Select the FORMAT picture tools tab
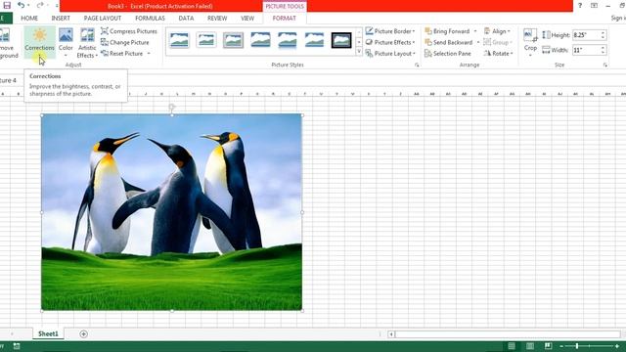The width and height of the screenshot is (626, 352). point(285,19)
